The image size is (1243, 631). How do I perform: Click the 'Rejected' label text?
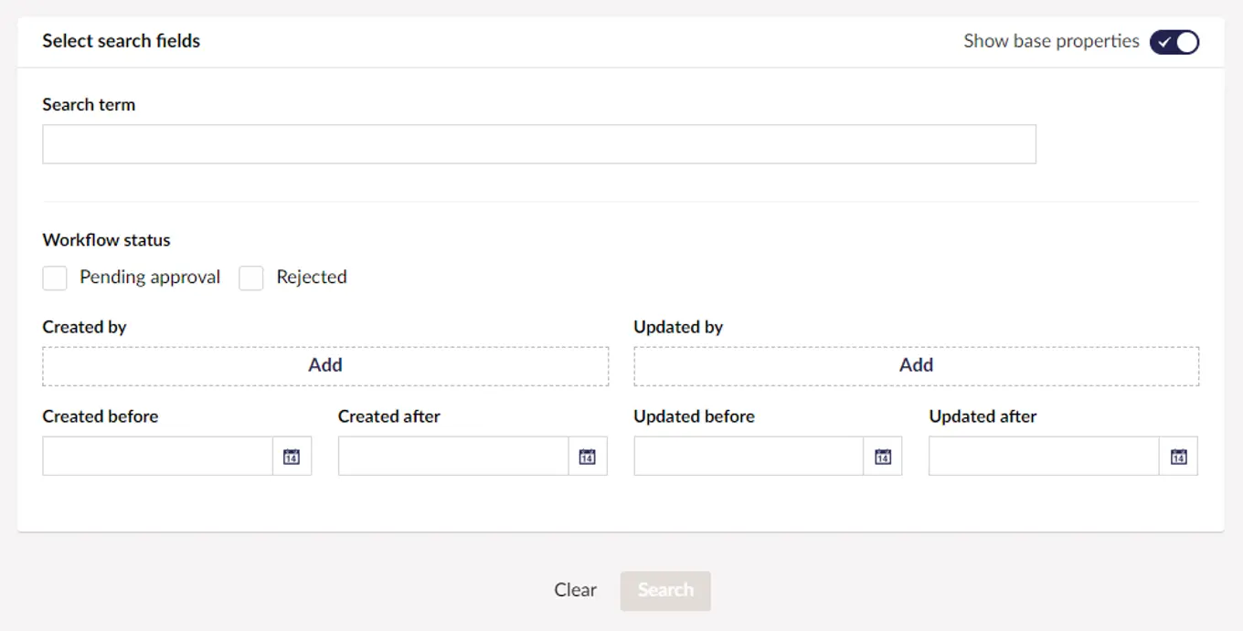[x=312, y=278]
